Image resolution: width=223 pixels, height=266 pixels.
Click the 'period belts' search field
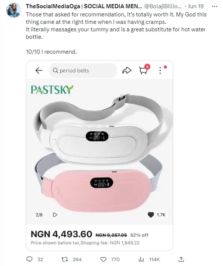click(x=83, y=71)
